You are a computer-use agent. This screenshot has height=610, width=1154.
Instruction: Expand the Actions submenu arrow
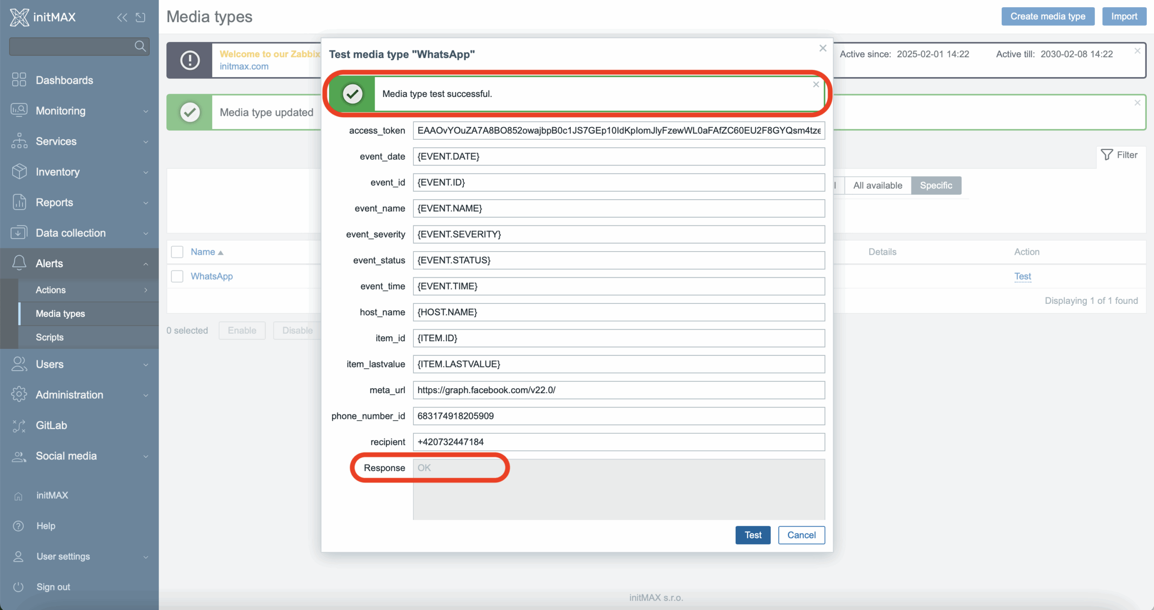[146, 290]
